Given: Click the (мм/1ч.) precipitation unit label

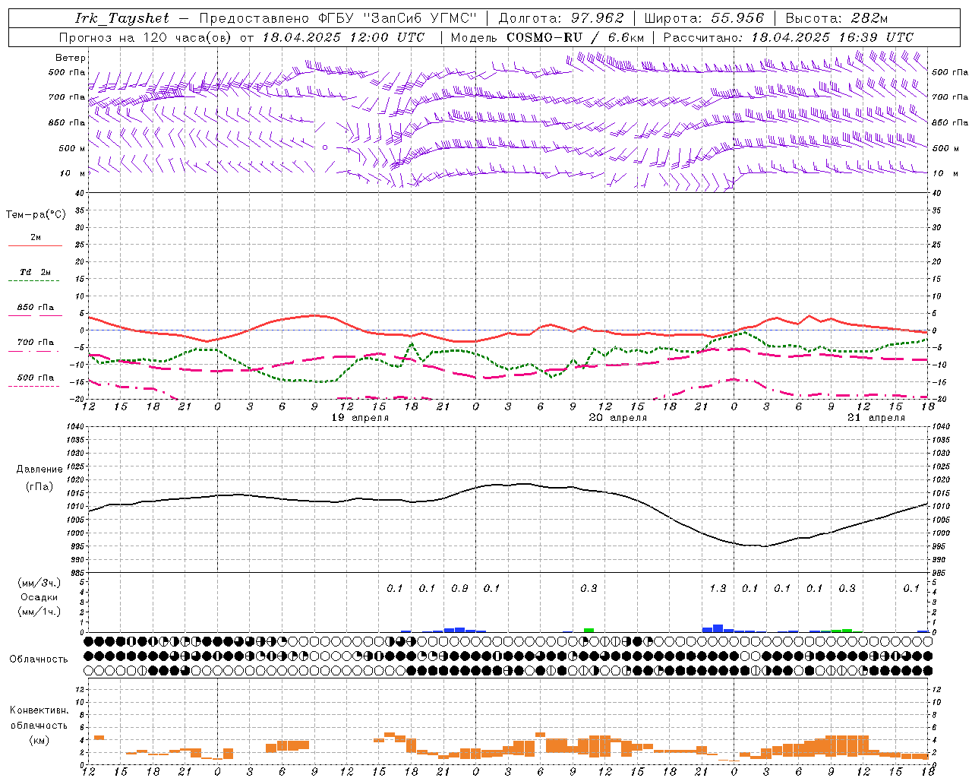Looking at the screenshot, I should point(39,612).
